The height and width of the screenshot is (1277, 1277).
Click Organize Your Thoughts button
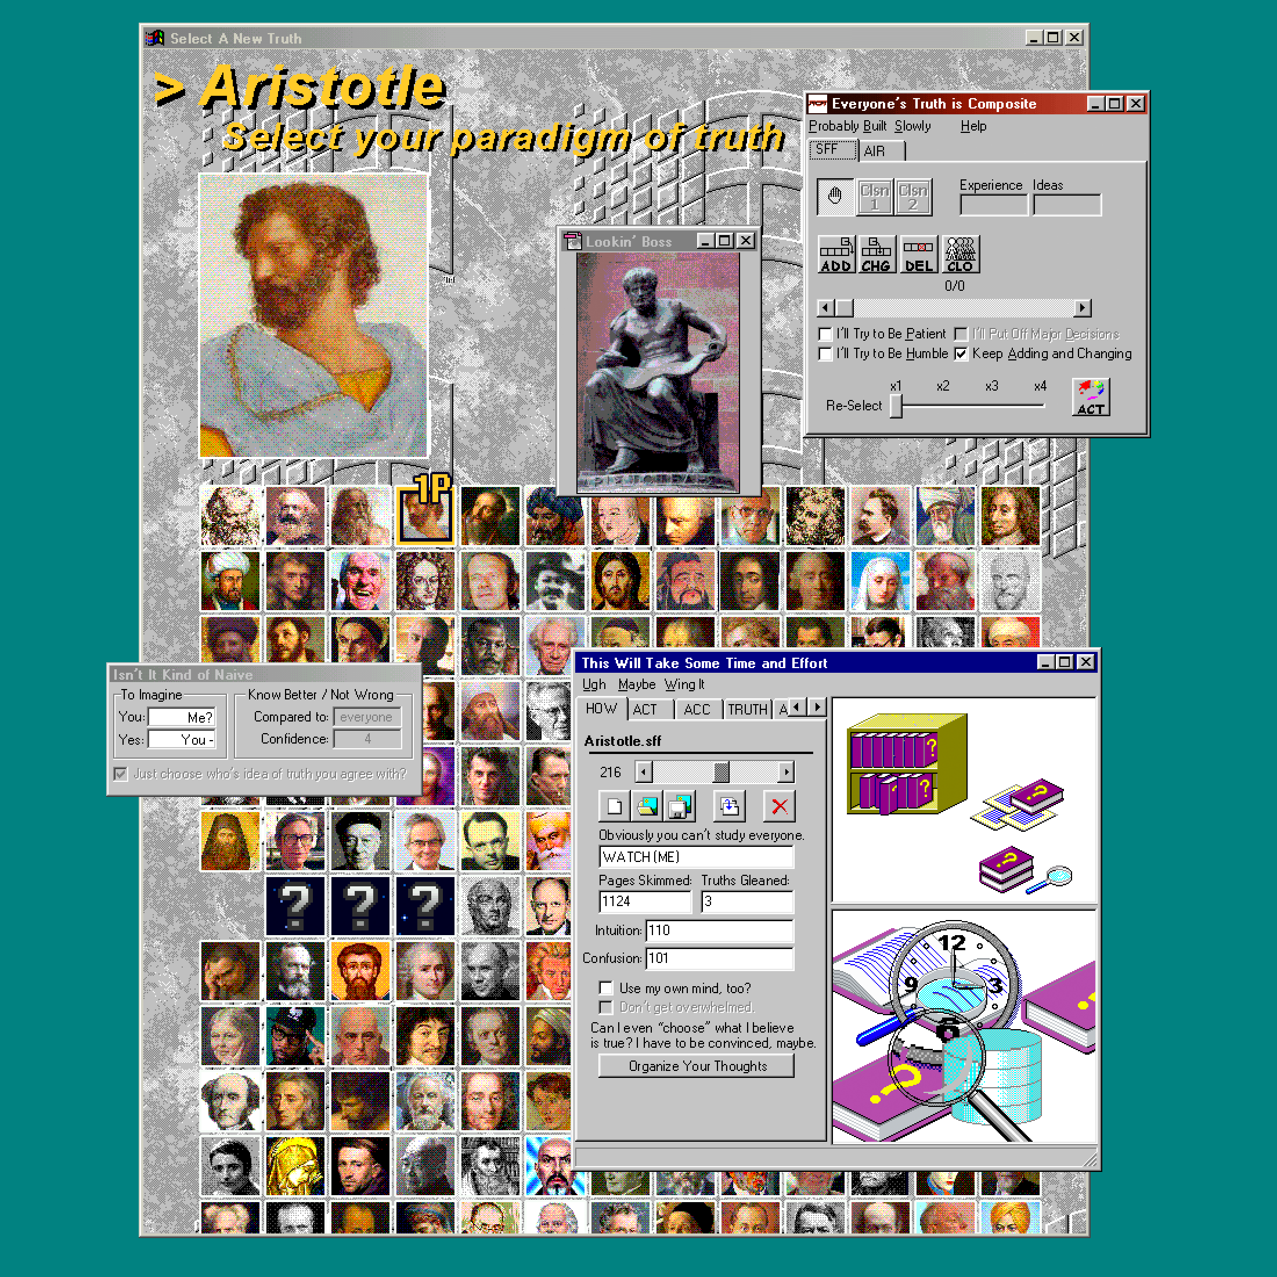click(697, 1066)
